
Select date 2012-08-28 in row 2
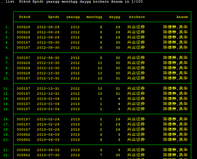coord(48,32)
